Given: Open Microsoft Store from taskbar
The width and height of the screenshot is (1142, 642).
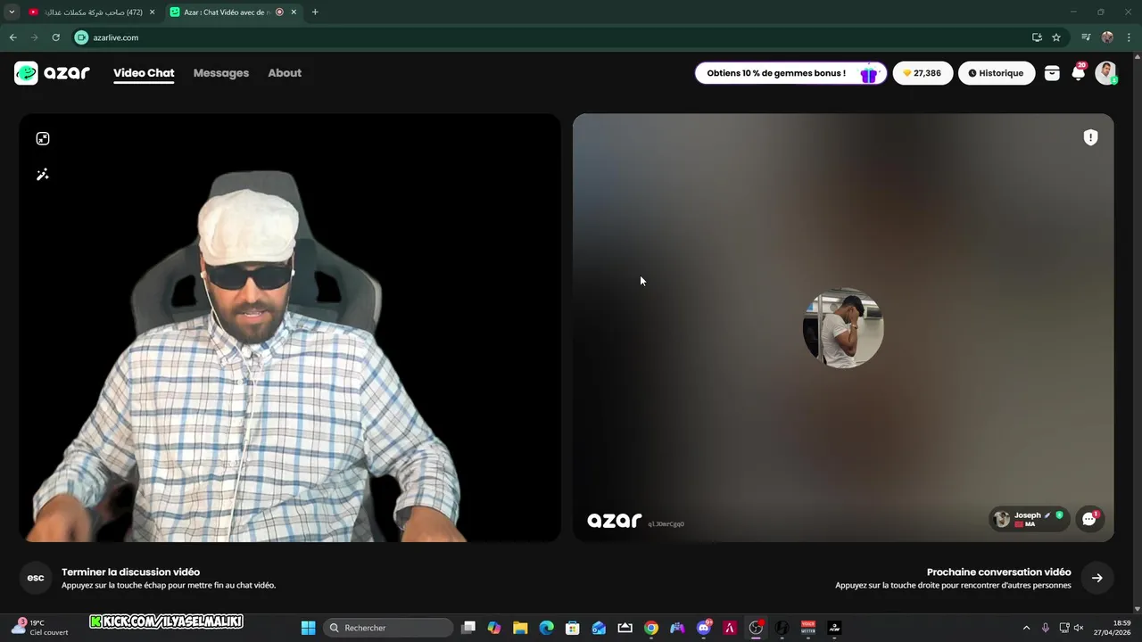Looking at the screenshot, I should 573,628.
